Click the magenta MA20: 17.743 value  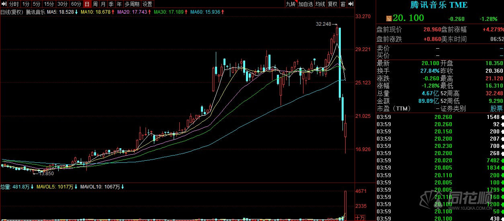pos(132,12)
